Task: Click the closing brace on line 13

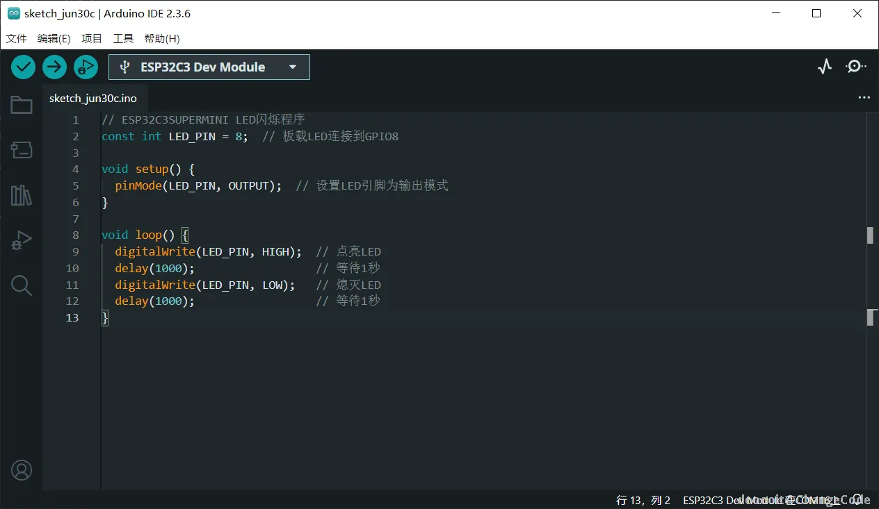Action: (105, 317)
